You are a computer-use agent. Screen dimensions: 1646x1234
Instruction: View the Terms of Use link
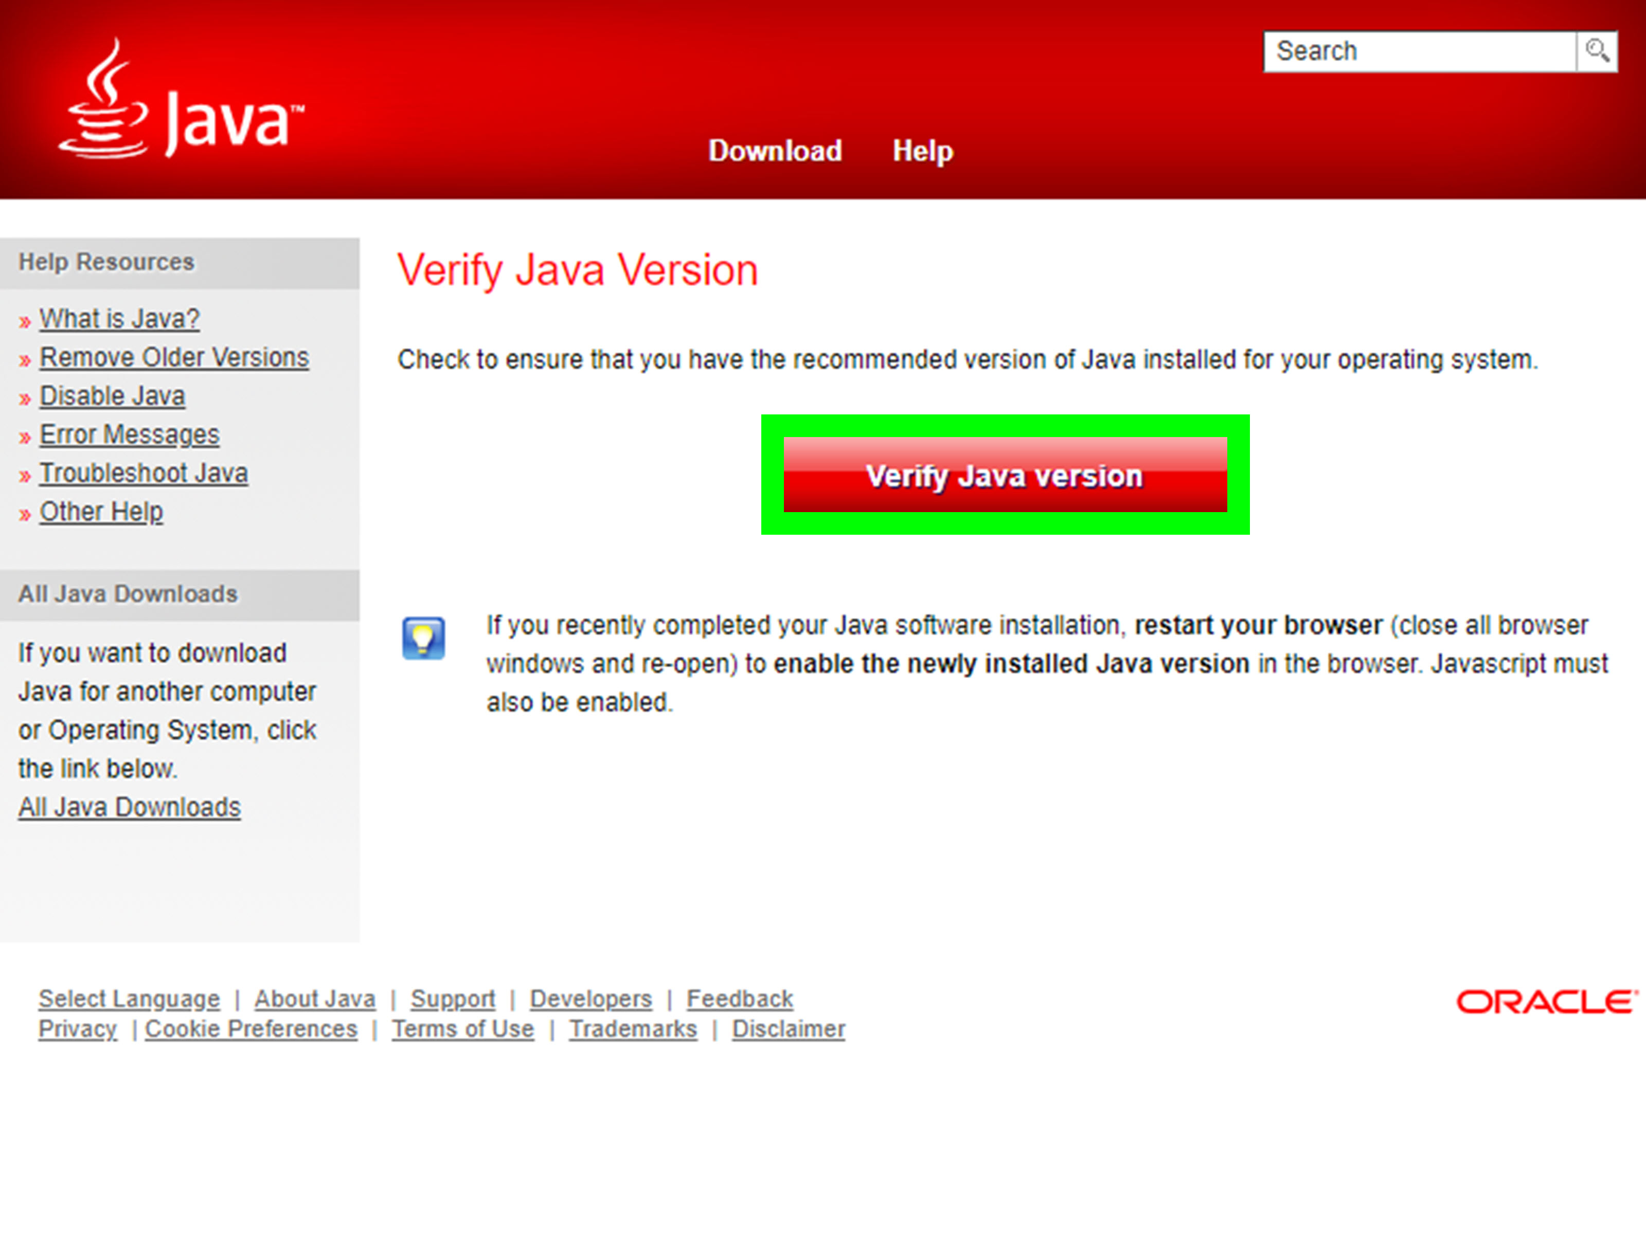tap(463, 1029)
